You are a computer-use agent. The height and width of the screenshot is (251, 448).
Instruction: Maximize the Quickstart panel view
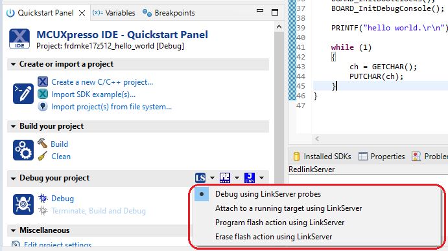tap(275, 12)
